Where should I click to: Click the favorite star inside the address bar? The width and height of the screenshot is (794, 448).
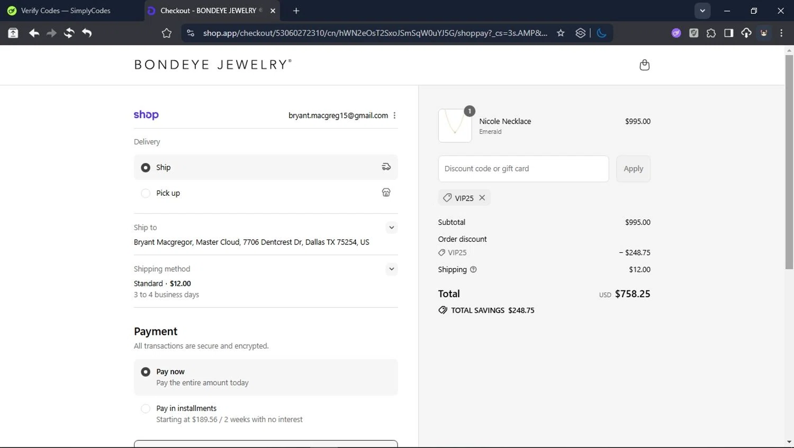click(561, 33)
